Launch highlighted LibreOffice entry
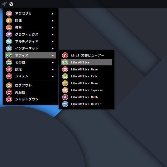The image size is (167, 167). [x=87, y=62]
